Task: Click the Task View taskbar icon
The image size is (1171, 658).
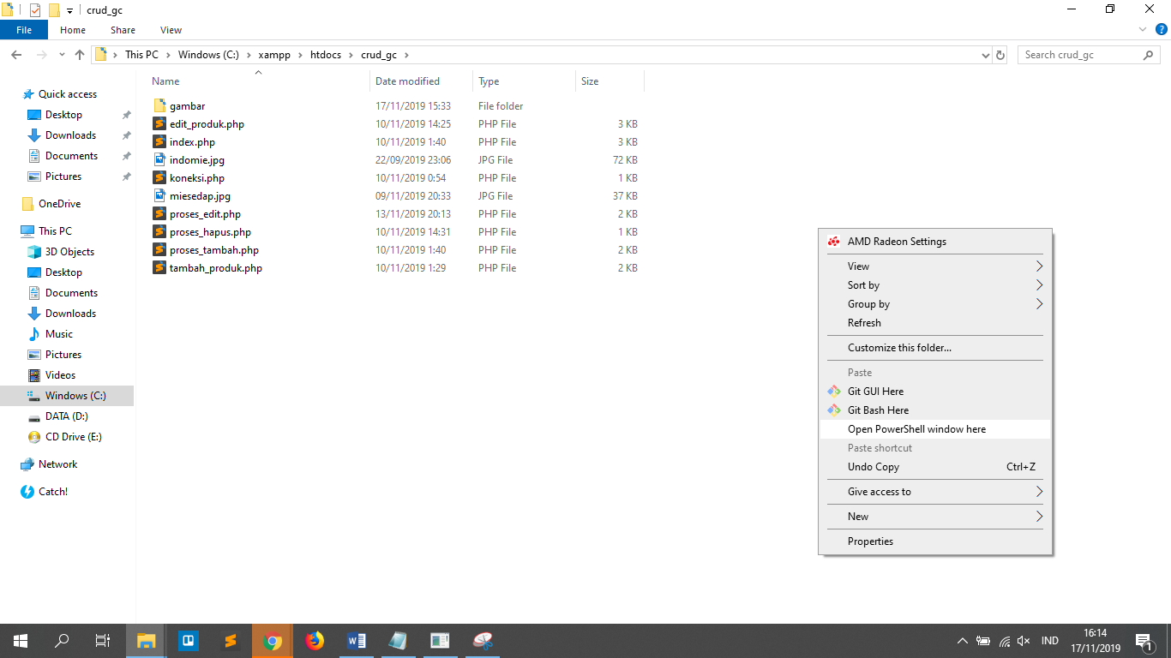Action: point(103,641)
